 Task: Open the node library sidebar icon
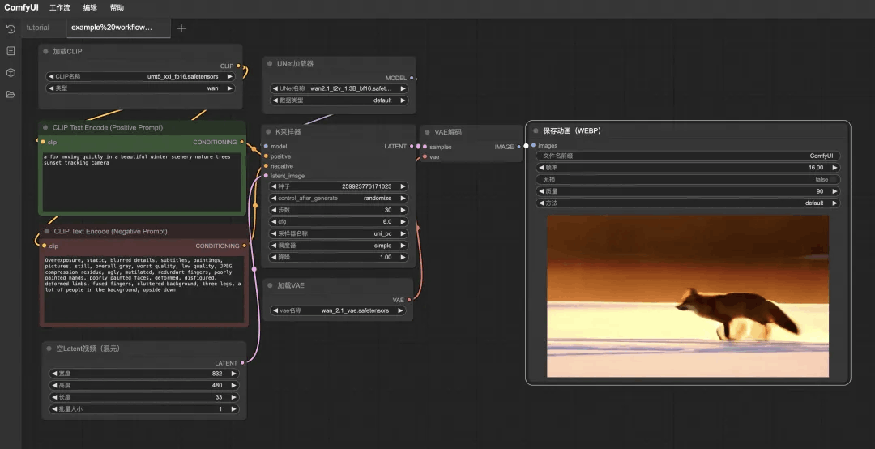(10, 51)
